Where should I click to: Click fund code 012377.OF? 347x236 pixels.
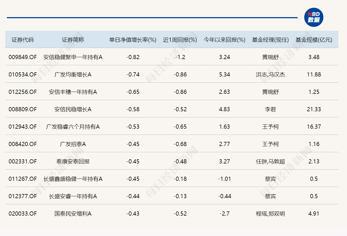tap(23, 196)
